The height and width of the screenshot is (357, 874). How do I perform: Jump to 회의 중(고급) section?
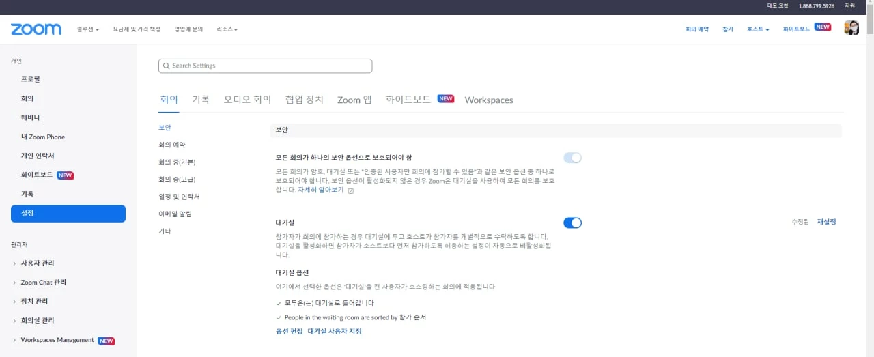coord(178,180)
